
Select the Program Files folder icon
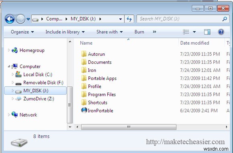(x=84, y=94)
